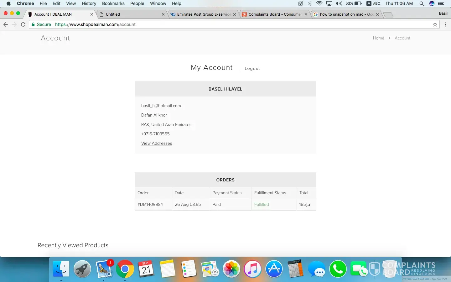Click the View Addresses link
Viewport: 451px width, 282px height.
pos(157,144)
